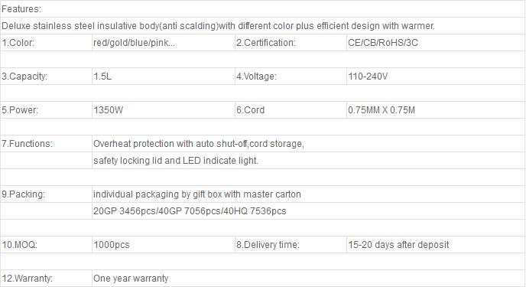The height and width of the screenshot is (287, 526).
Task: Select the 15-20 days after deposit value
Action: 398,245
